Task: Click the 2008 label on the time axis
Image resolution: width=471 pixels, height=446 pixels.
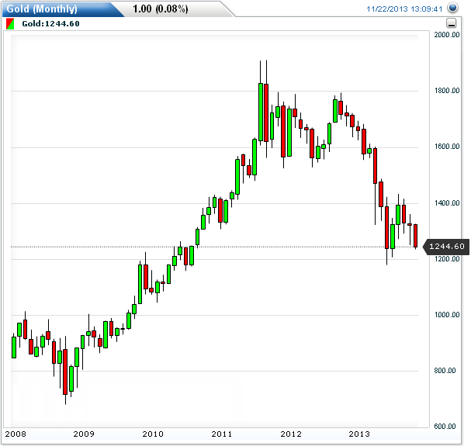Action: tap(15, 434)
